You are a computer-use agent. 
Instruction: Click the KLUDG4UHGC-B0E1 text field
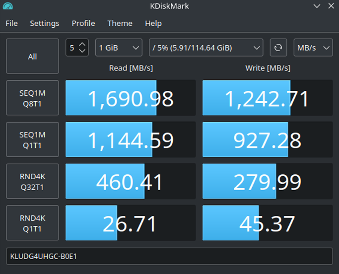pyautogui.click(x=169, y=256)
